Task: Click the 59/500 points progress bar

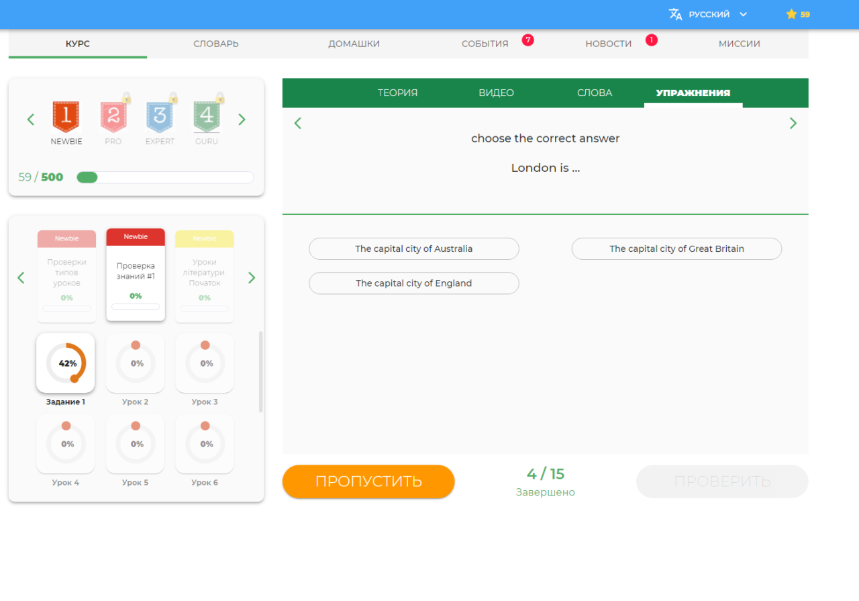Action: click(x=165, y=177)
